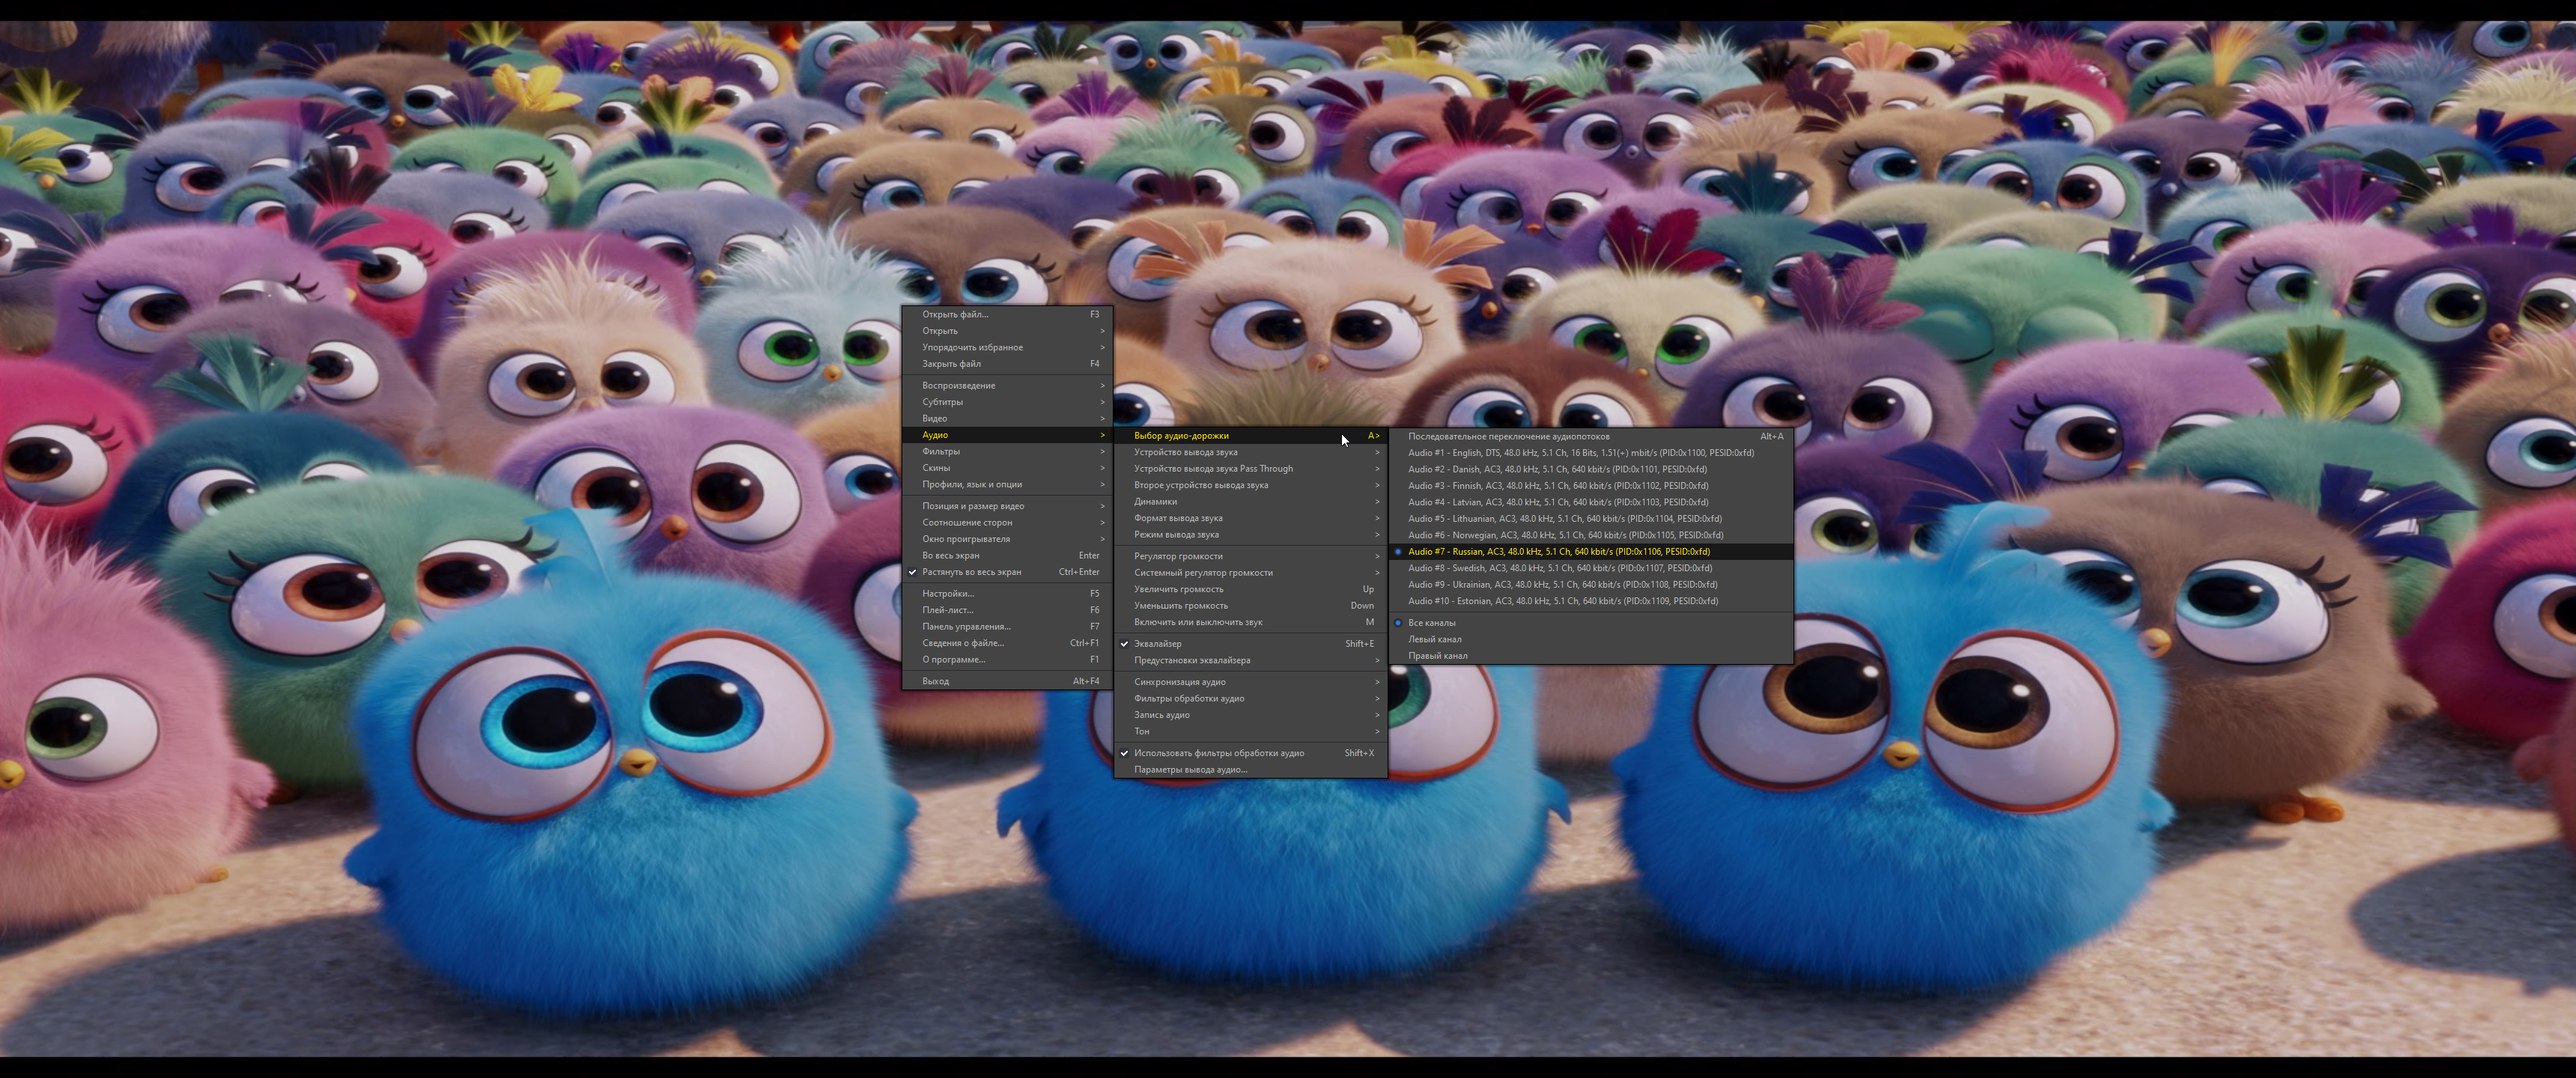Select Audio #3 Finnish track
The image size is (2576, 1078).
pyautogui.click(x=1591, y=485)
